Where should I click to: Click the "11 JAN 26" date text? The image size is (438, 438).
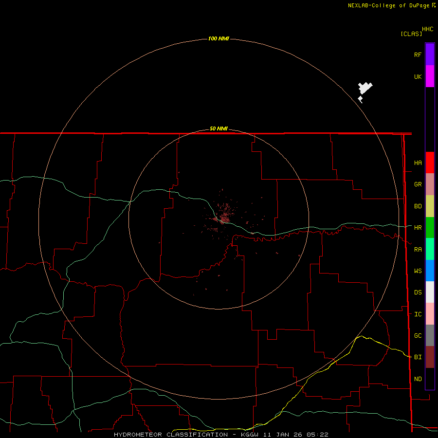283,435
